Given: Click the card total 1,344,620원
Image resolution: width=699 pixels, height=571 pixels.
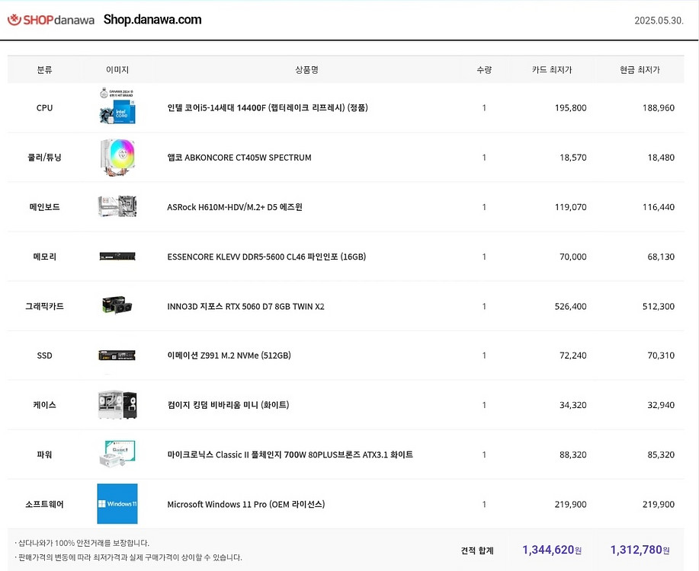Looking at the screenshot, I should pyautogui.click(x=552, y=550).
